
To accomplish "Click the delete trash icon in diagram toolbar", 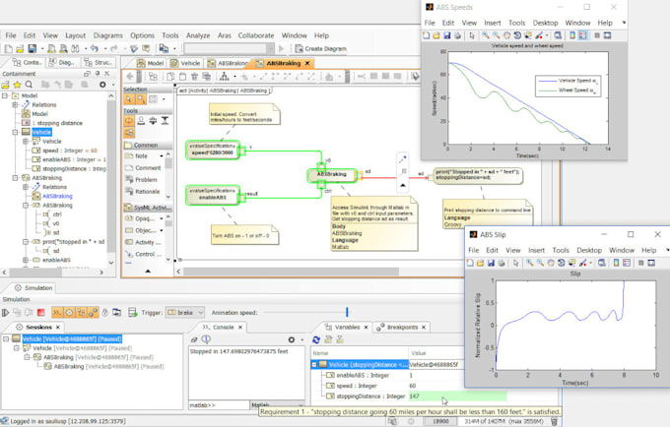I will (x=194, y=77).
